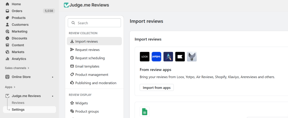Click the Klaviyo app icon
The width and height of the screenshot is (288, 118).
[x=180, y=57]
